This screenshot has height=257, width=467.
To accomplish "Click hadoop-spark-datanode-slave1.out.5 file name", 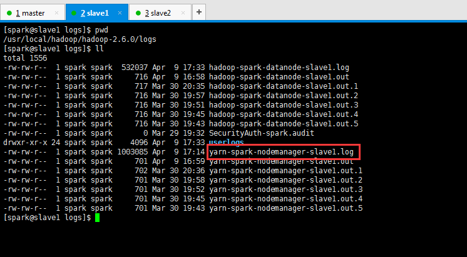I will tap(284, 124).
